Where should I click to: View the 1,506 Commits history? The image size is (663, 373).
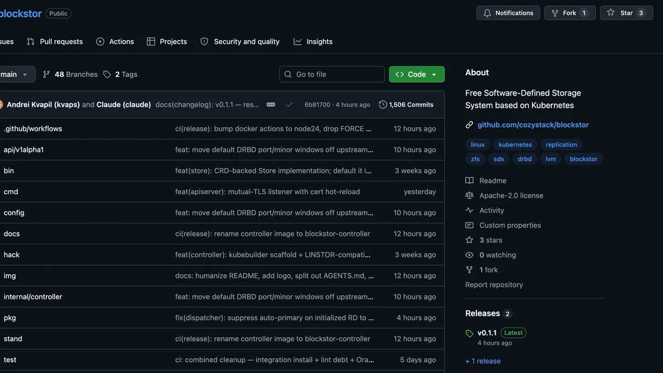tap(406, 104)
